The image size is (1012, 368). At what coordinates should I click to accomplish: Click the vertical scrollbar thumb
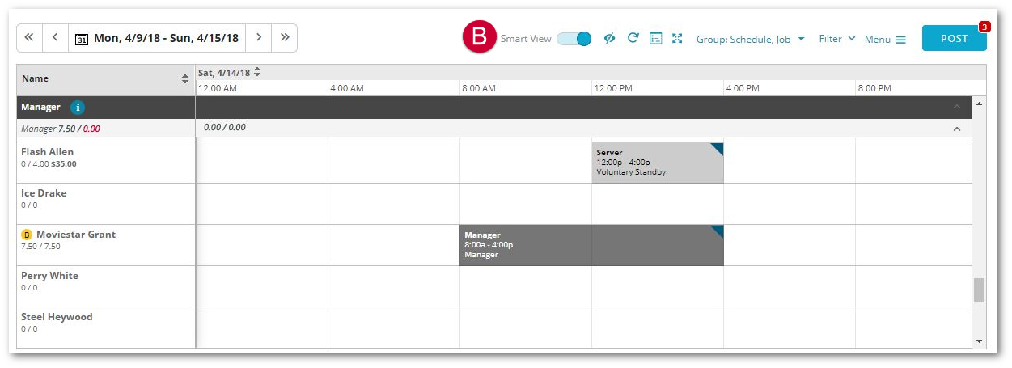979,290
